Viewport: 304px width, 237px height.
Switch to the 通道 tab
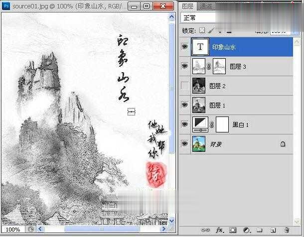tap(205, 6)
